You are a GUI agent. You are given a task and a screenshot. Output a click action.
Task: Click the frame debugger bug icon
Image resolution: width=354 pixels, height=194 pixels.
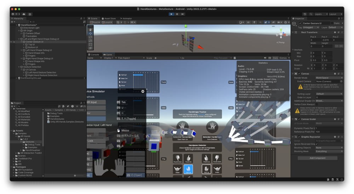[x=235, y=58]
